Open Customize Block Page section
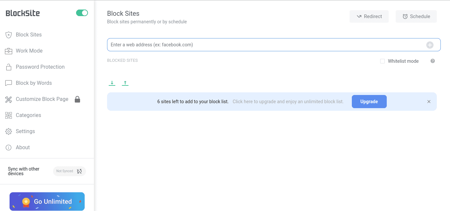450x211 pixels. [x=42, y=99]
